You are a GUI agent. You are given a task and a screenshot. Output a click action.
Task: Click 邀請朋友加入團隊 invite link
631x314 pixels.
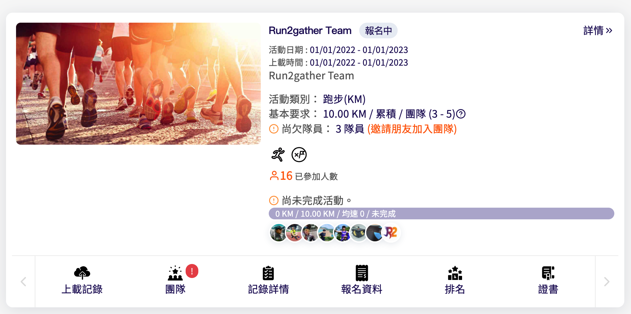pos(412,129)
